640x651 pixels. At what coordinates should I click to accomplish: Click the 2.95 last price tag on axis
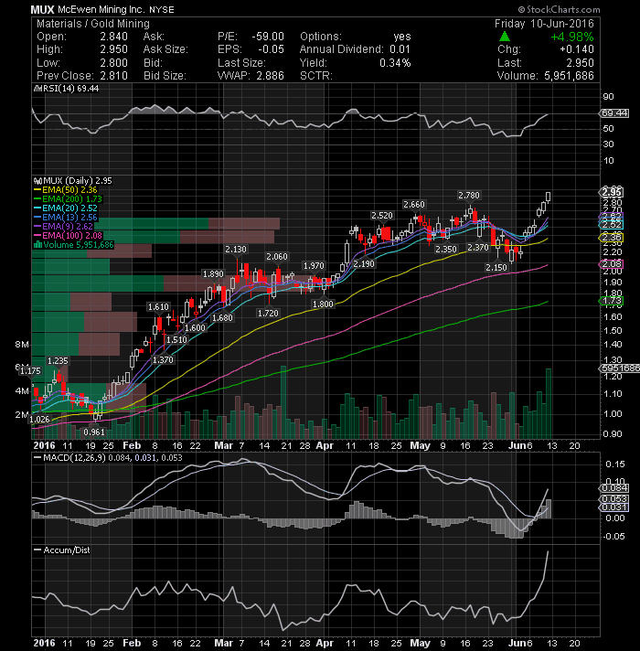611,192
